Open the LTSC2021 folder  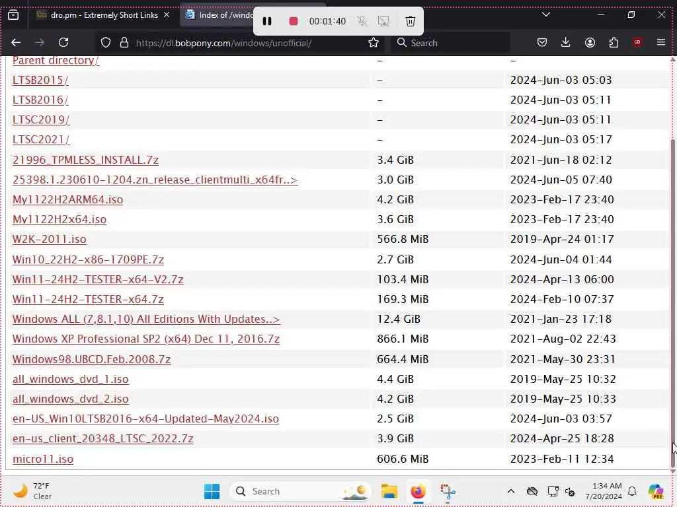(41, 140)
